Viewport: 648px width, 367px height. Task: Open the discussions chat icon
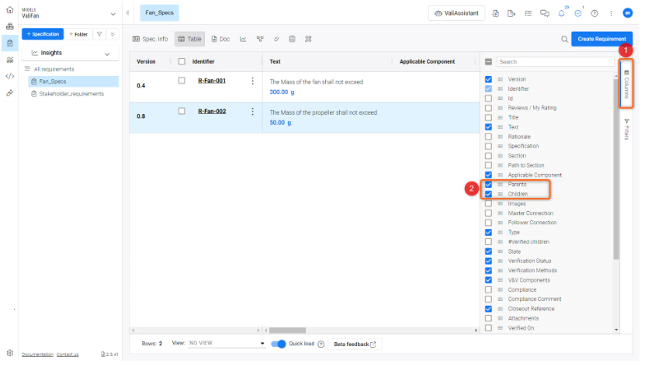(545, 13)
